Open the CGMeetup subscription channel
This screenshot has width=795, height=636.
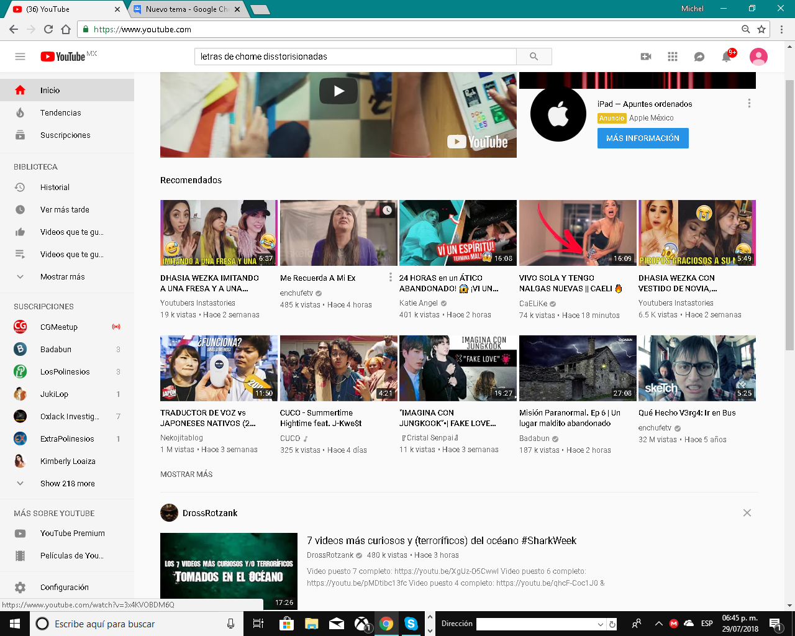67,327
